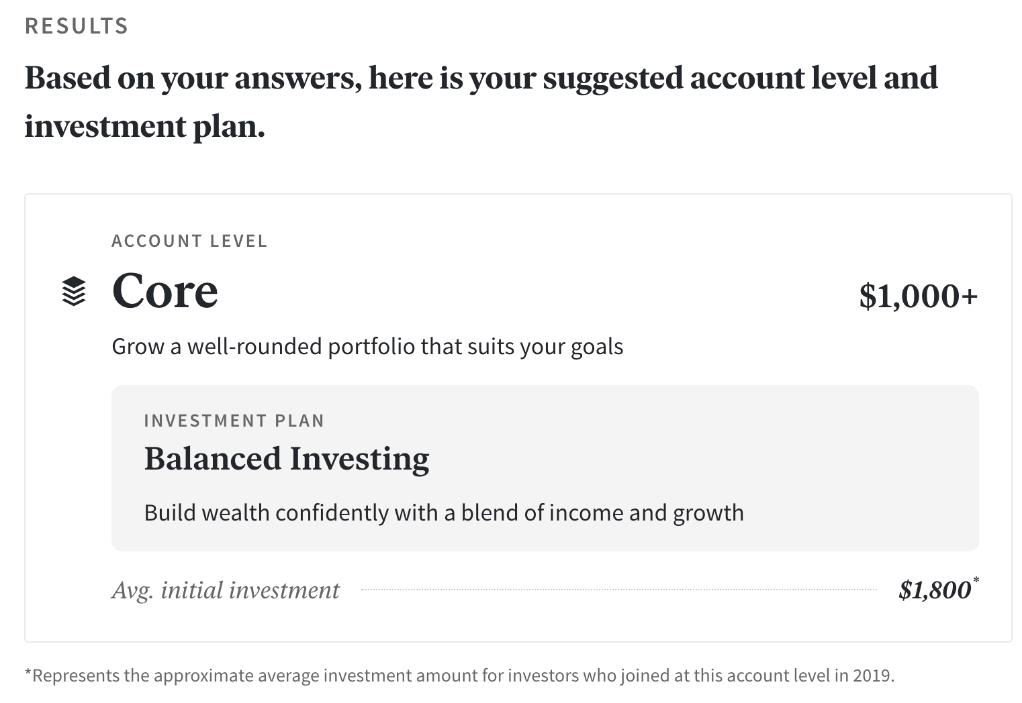Click 'Grow a well-rounded portfolio' description
1022x703 pixels.
coord(367,347)
